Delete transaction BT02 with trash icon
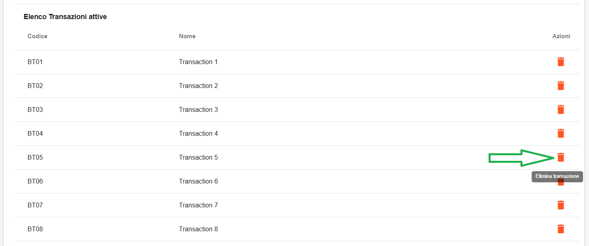 [x=561, y=86]
